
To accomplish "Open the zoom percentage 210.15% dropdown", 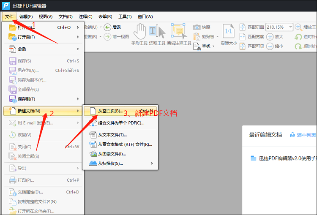I will [x=290, y=27].
